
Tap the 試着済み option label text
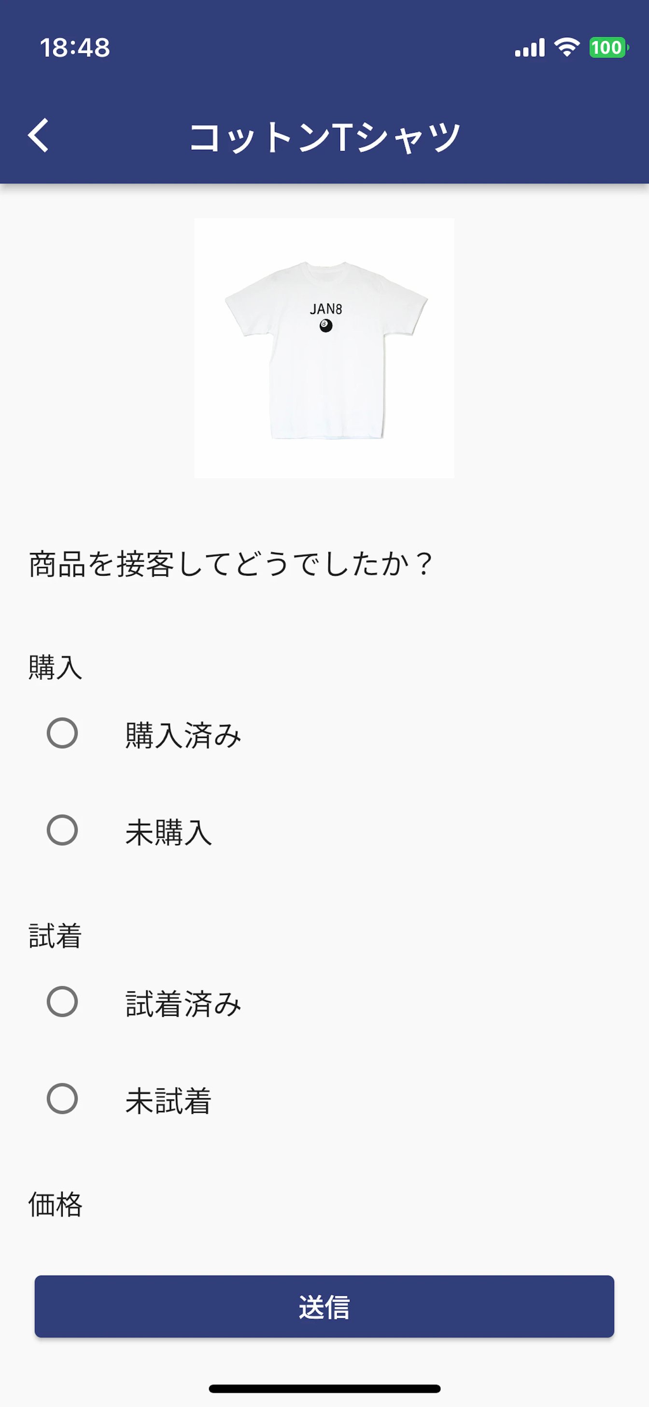pyautogui.click(x=183, y=1003)
